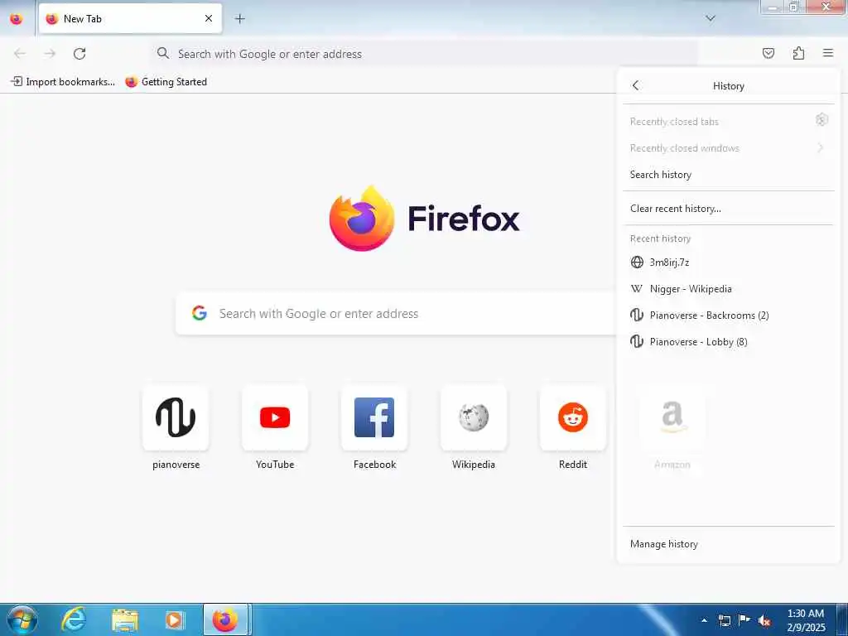Screen dimensions: 848x636
Task: Reload the current page
Action: point(79,54)
